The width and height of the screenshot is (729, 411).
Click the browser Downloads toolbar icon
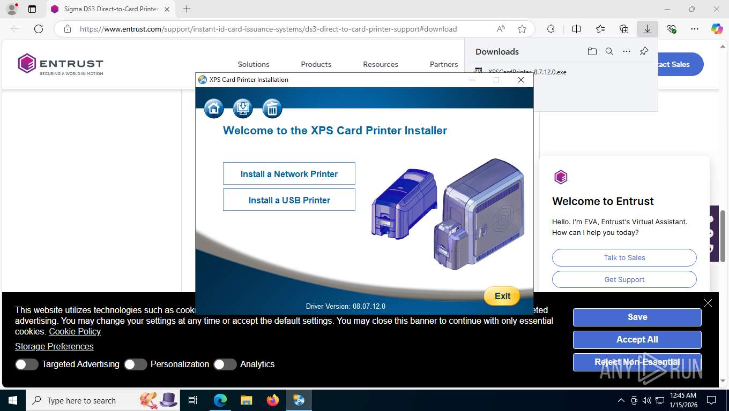click(648, 29)
